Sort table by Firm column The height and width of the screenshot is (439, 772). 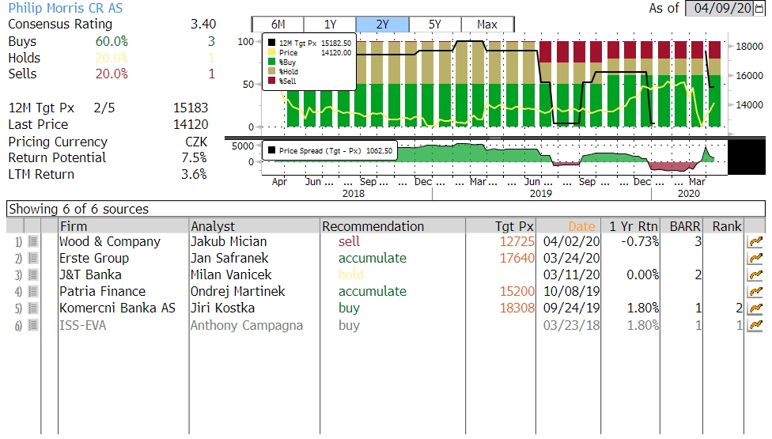(x=123, y=226)
